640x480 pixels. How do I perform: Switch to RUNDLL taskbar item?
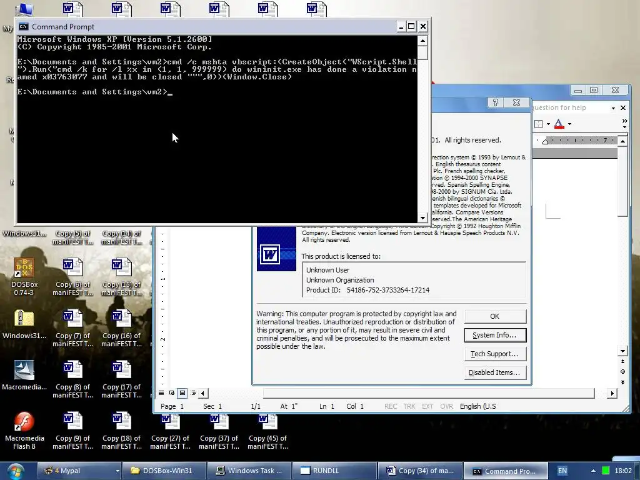pos(335,471)
